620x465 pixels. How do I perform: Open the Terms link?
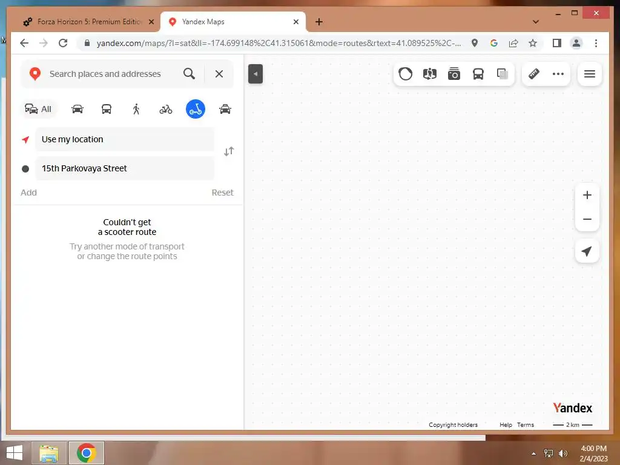pos(526,424)
